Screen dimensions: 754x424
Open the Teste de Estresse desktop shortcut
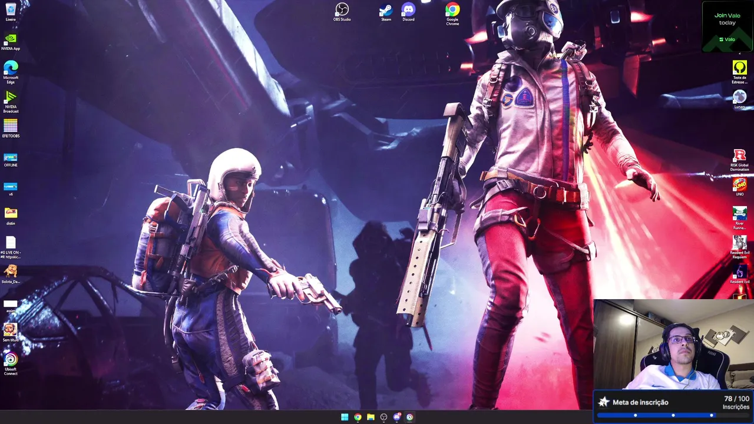click(740, 72)
